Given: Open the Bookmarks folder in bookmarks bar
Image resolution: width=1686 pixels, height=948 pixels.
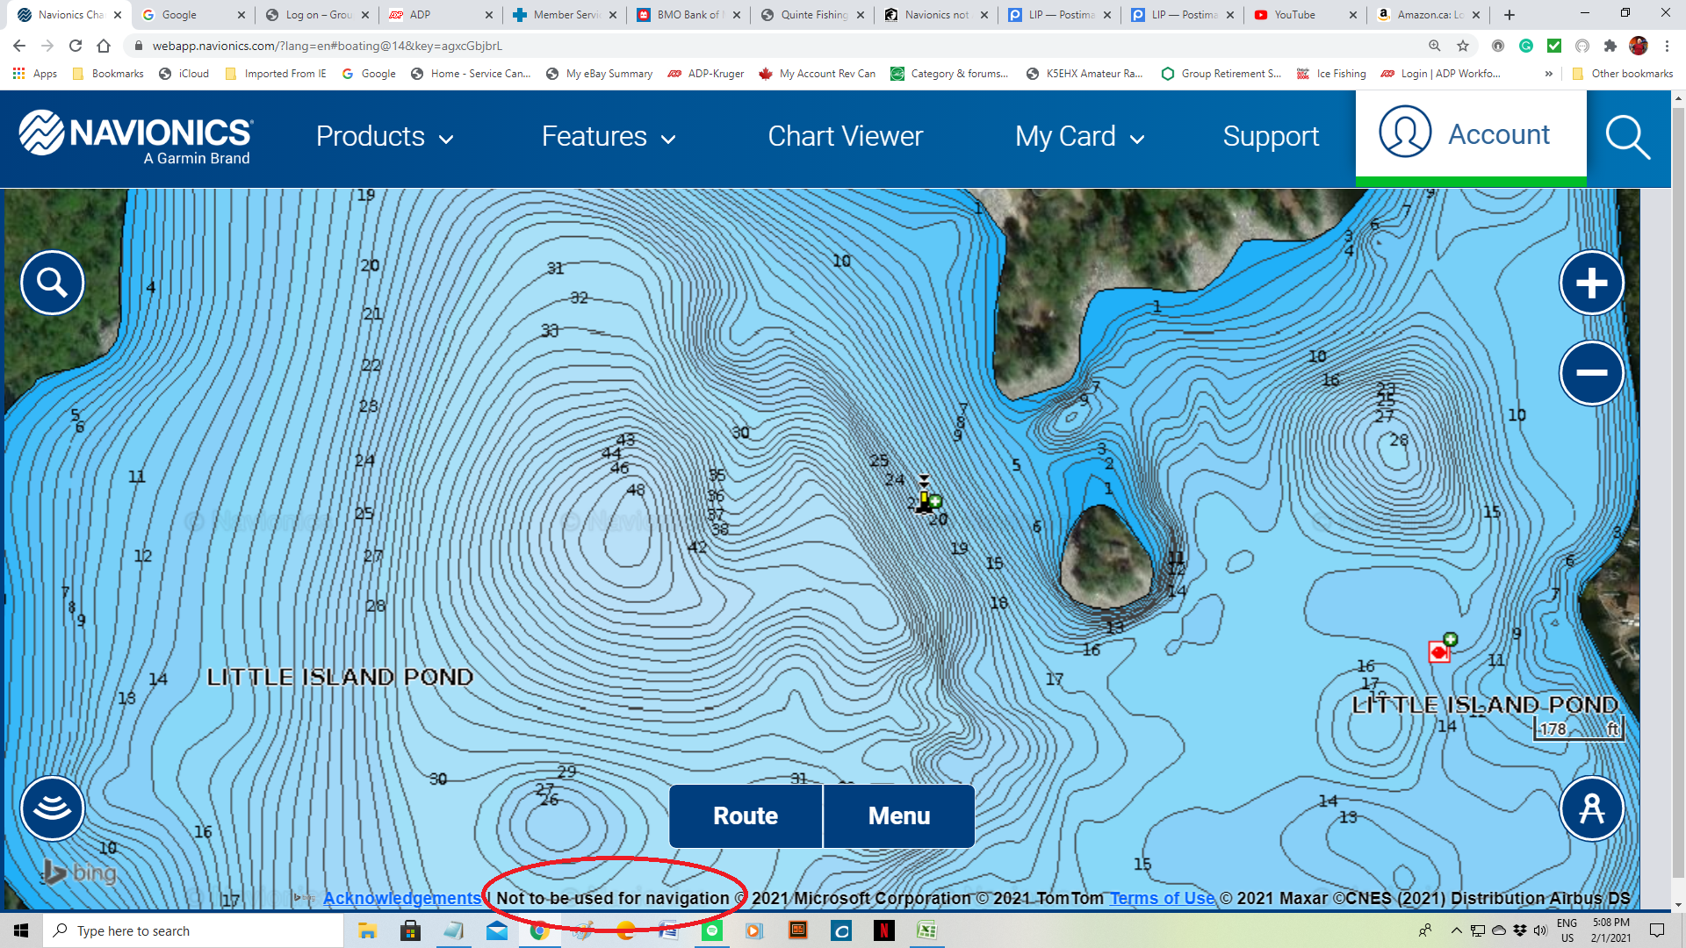Looking at the screenshot, I should tap(108, 74).
